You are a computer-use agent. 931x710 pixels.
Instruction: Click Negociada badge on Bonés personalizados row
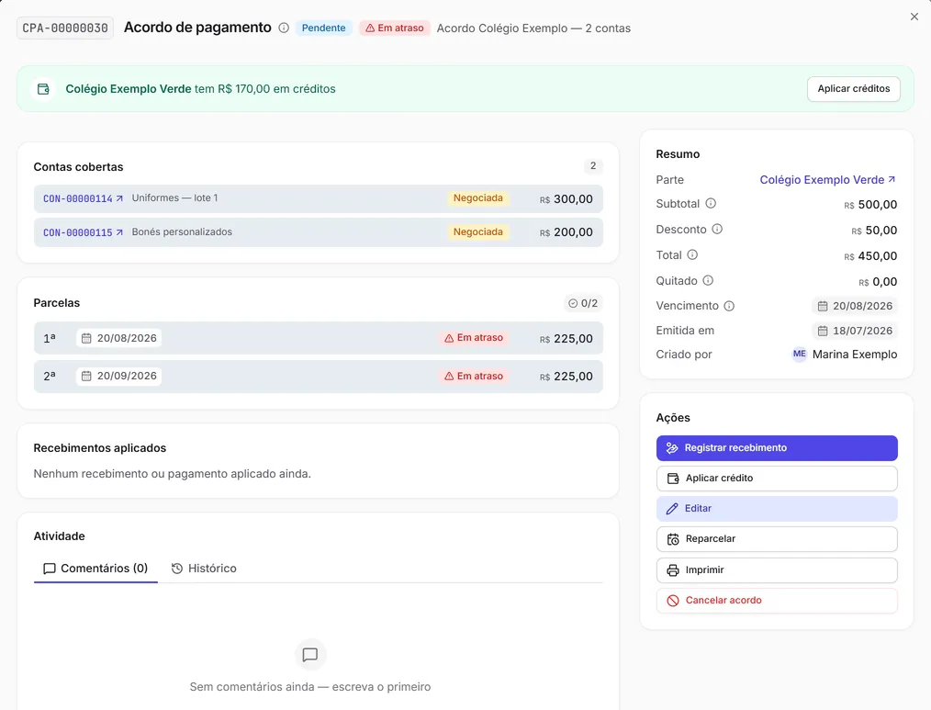coord(478,232)
